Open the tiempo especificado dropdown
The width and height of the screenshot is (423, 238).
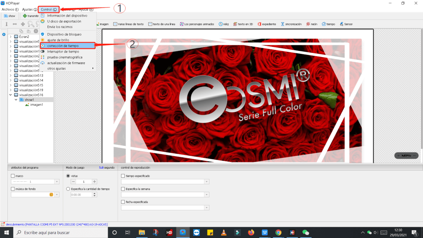point(207,182)
